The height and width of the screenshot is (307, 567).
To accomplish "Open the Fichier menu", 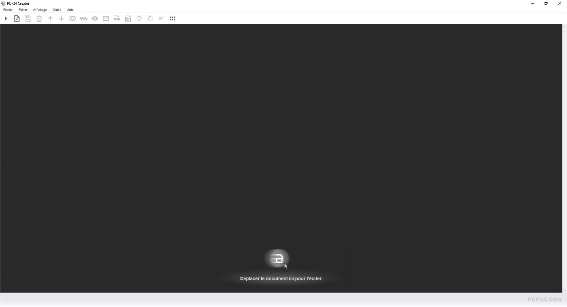I will pyautogui.click(x=8, y=10).
